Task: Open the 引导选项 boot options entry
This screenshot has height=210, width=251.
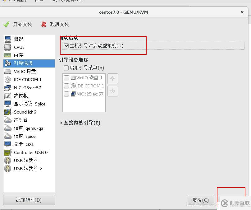Action: [x=29, y=63]
